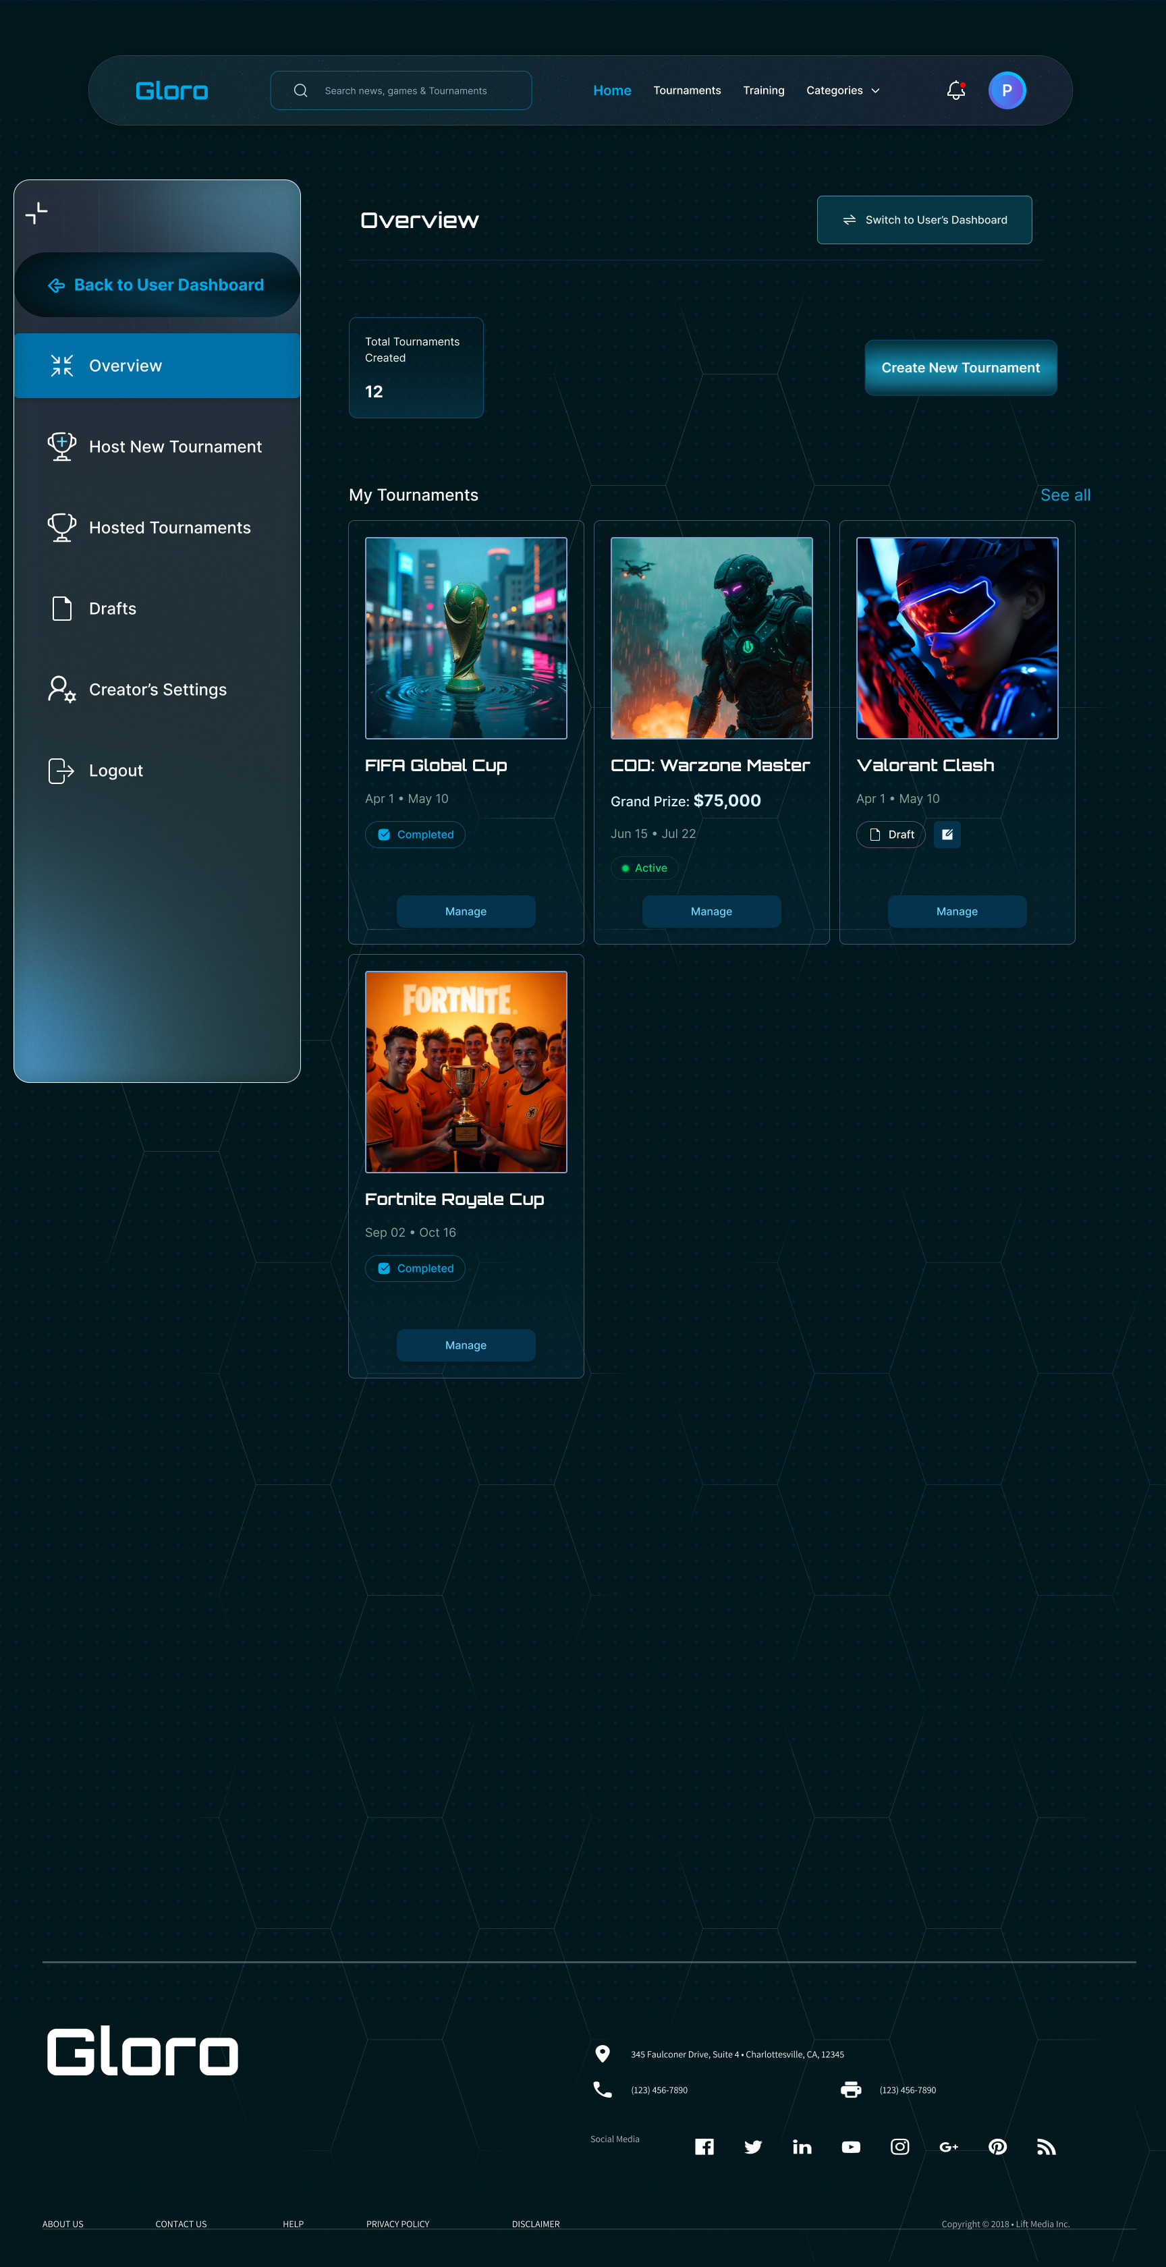Click the Drafts document icon

click(x=61, y=608)
